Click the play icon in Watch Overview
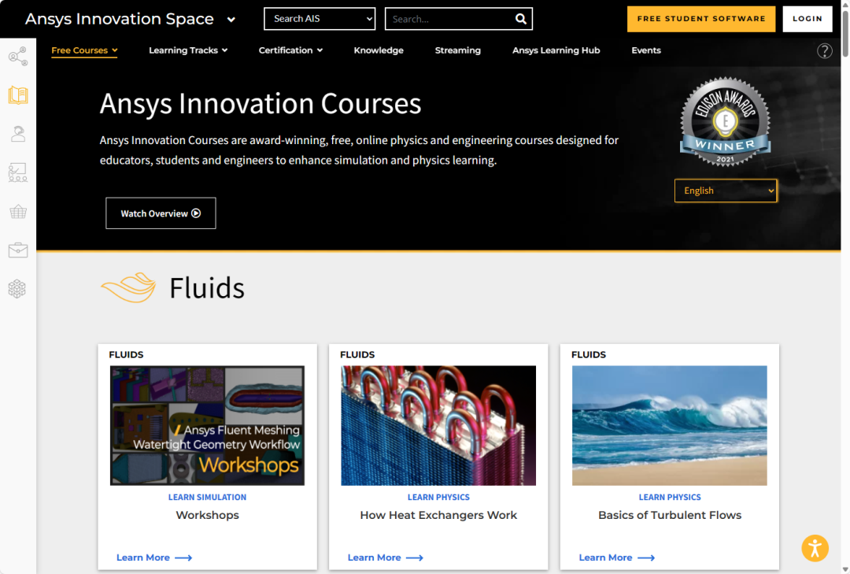The width and height of the screenshot is (850, 574). coord(196,213)
